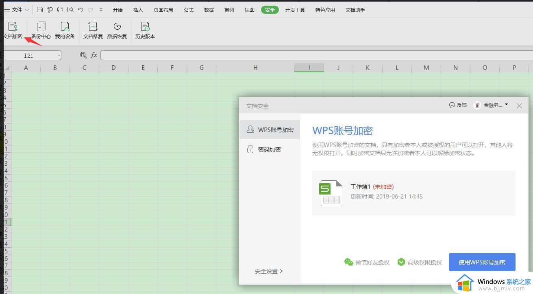Switch to the 数据 ribbon tab
Screen dimensions: 533x294
click(209, 10)
